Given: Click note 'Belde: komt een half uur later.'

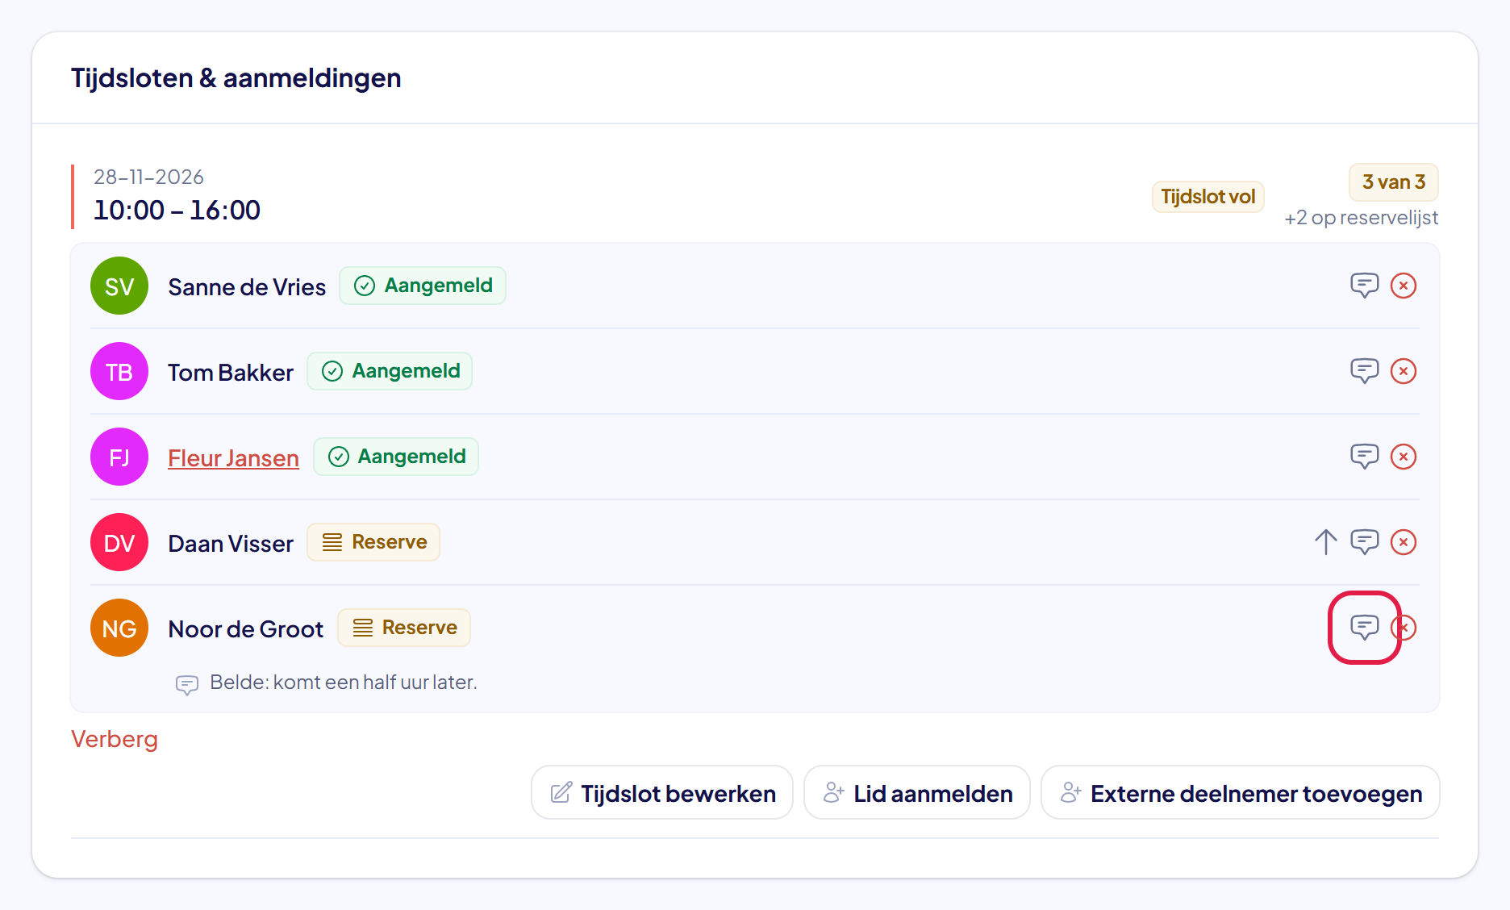Looking at the screenshot, I should (x=344, y=682).
